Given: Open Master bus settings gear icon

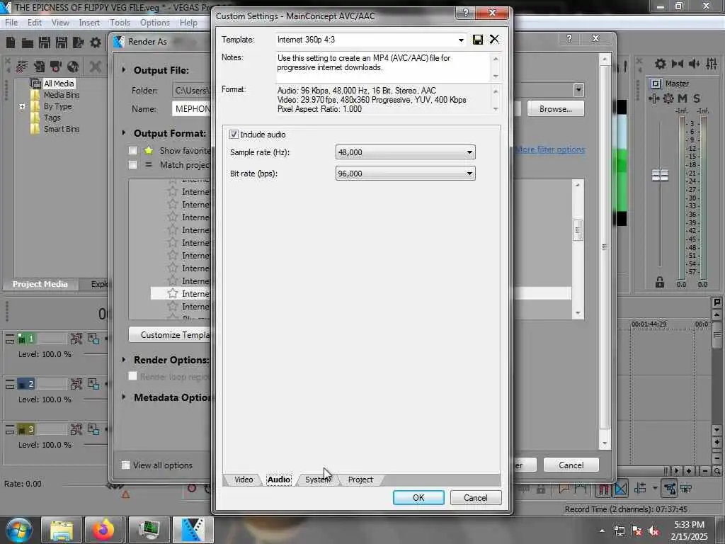Looking at the screenshot, I should pos(668,98).
